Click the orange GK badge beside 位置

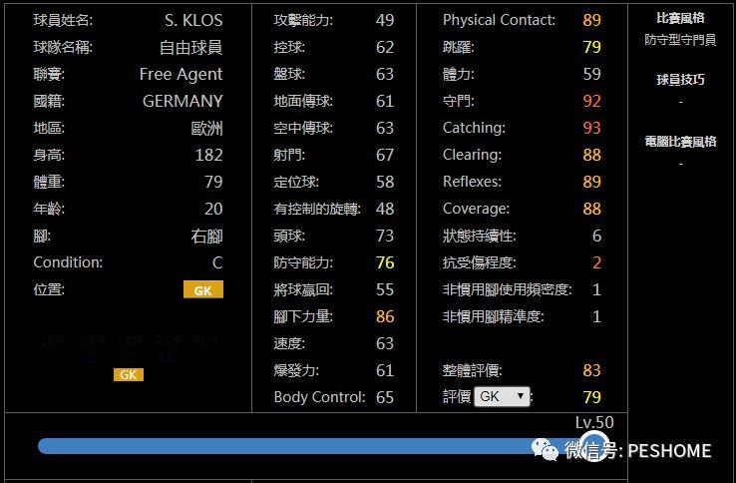click(x=203, y=289)
